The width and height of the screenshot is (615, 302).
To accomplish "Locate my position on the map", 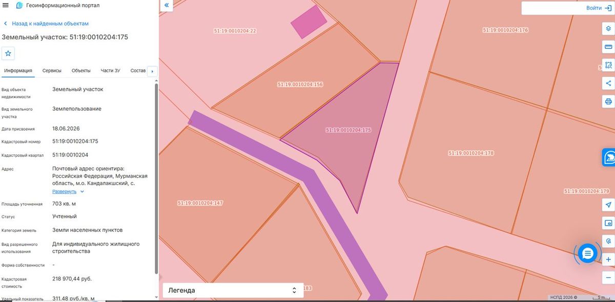I will point(608,205).
